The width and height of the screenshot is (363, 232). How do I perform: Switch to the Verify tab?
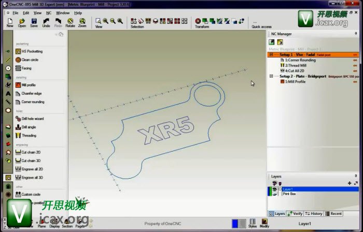pos(295,214)
